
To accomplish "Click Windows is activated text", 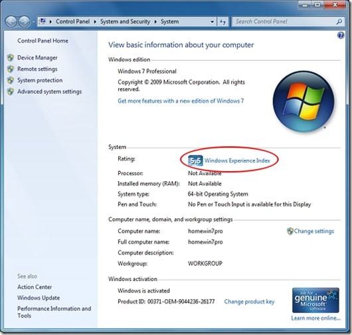I will 143,291.
